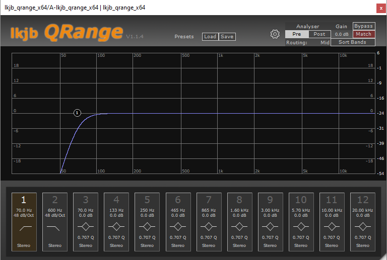Click the peak filter icon in band 10
Screen dimensions: 387x260
tap(301, 226)
